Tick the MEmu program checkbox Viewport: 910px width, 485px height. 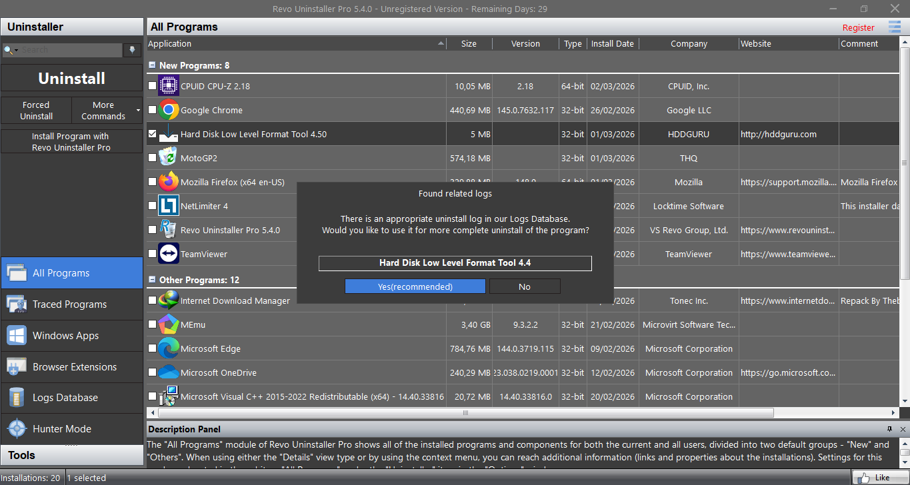click(x=153, y=324)
